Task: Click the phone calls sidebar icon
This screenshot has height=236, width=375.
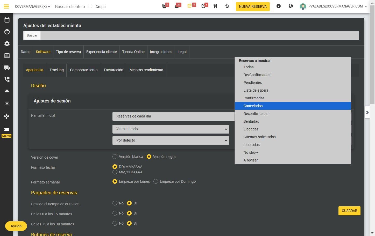Action: pyautogui.click(x=7, y=79)
